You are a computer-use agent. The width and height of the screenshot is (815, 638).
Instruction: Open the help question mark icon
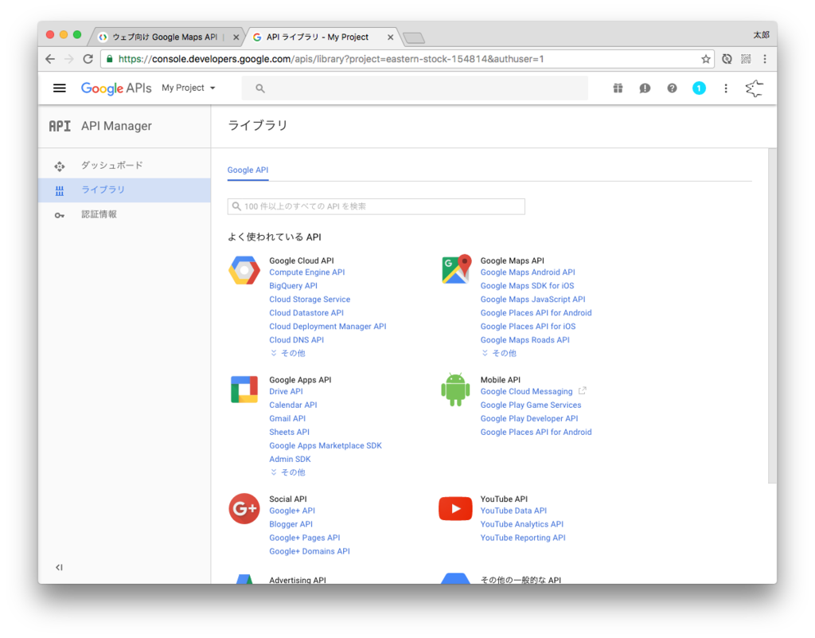click(x=672, y=88)
